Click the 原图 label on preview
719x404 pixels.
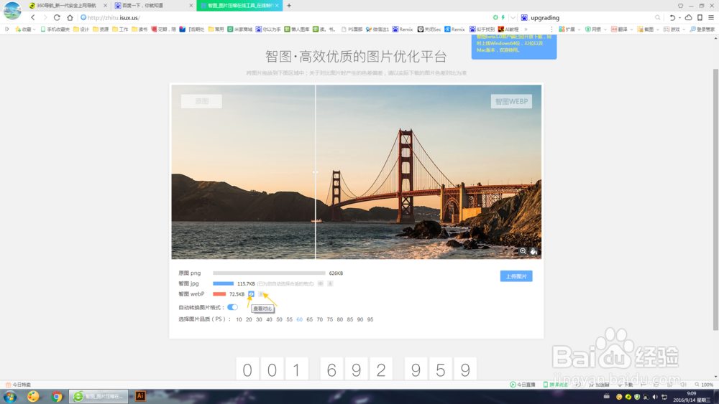pos(201,102)
